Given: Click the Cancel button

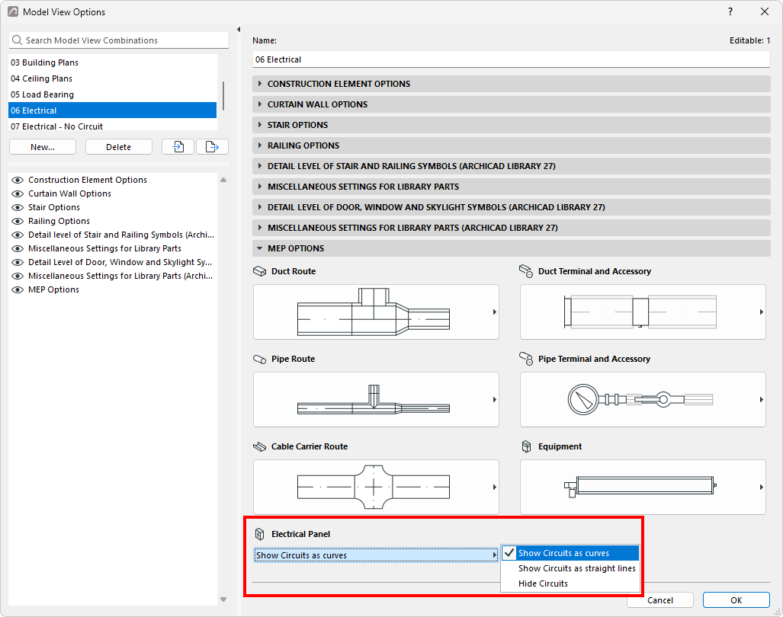Looking at the screenshot, I should 660,600.
